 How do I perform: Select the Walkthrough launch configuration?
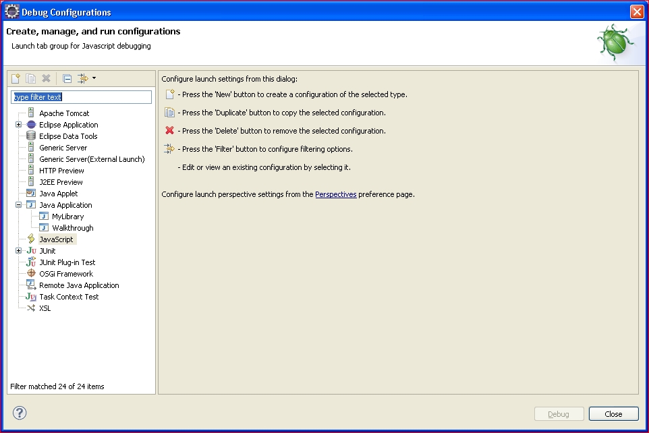(73, 228)
